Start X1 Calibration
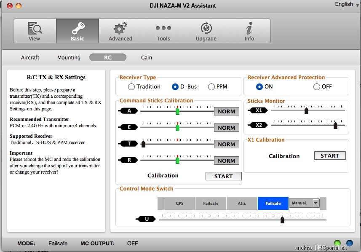This screenshot has height=252, width=361. (x=330, y=156)
